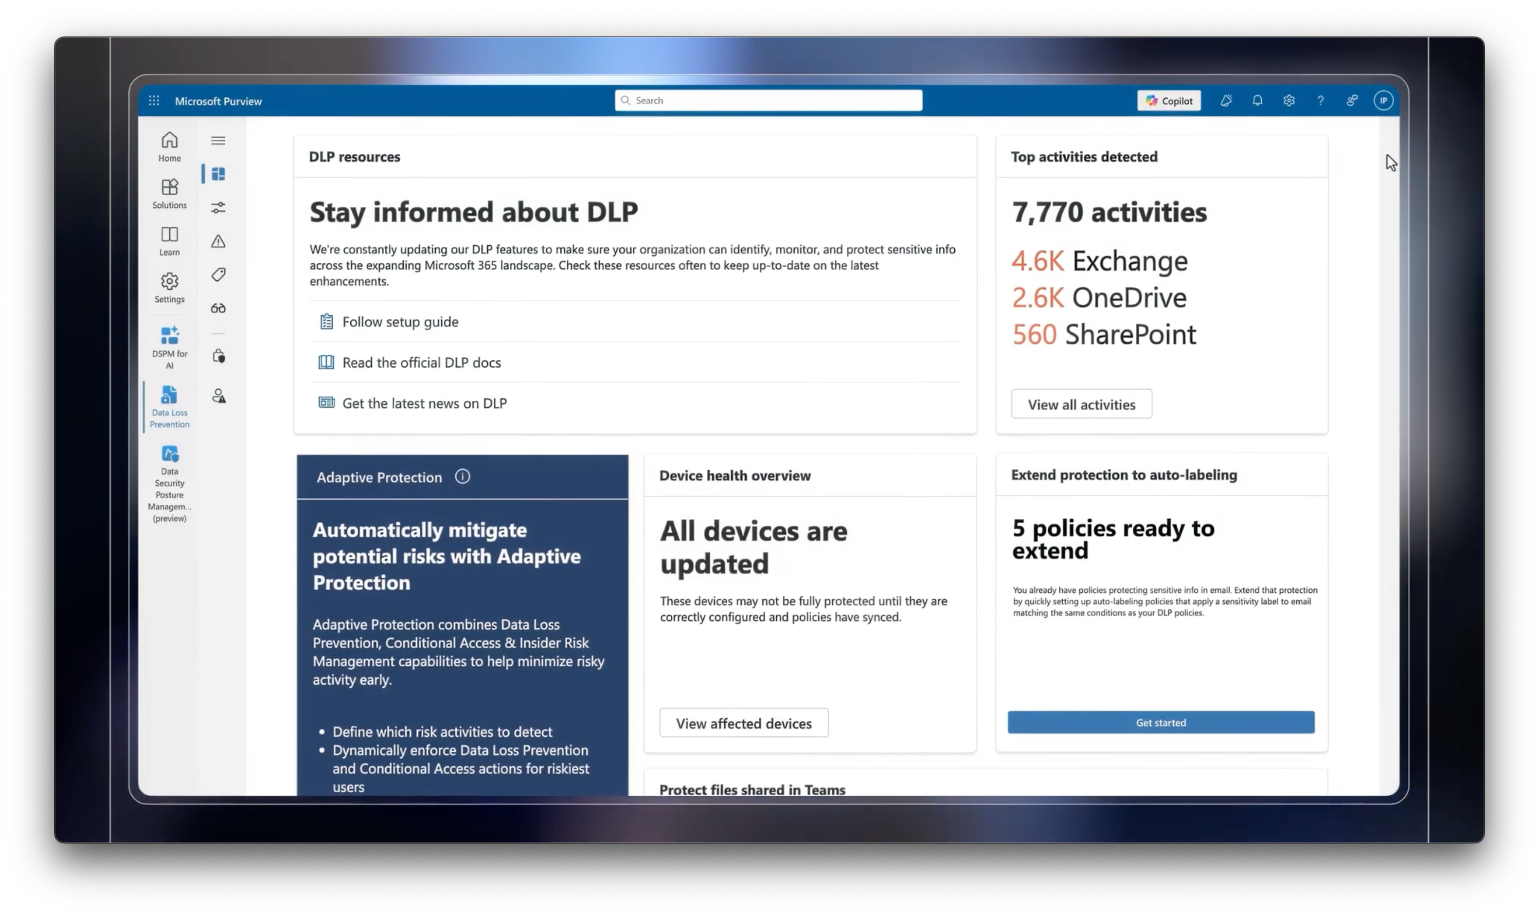Open the alerts warning triangle icon
Image resolution: width=1539 pixels, height=915 pixels.
click(218, 241)
